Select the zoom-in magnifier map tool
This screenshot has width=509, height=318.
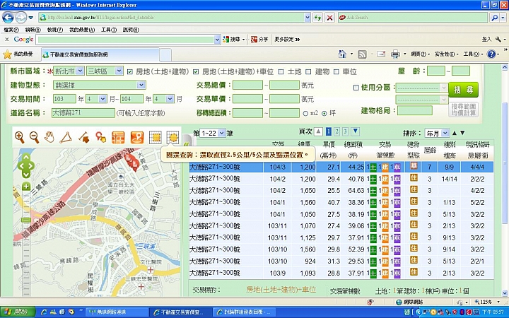20,137
